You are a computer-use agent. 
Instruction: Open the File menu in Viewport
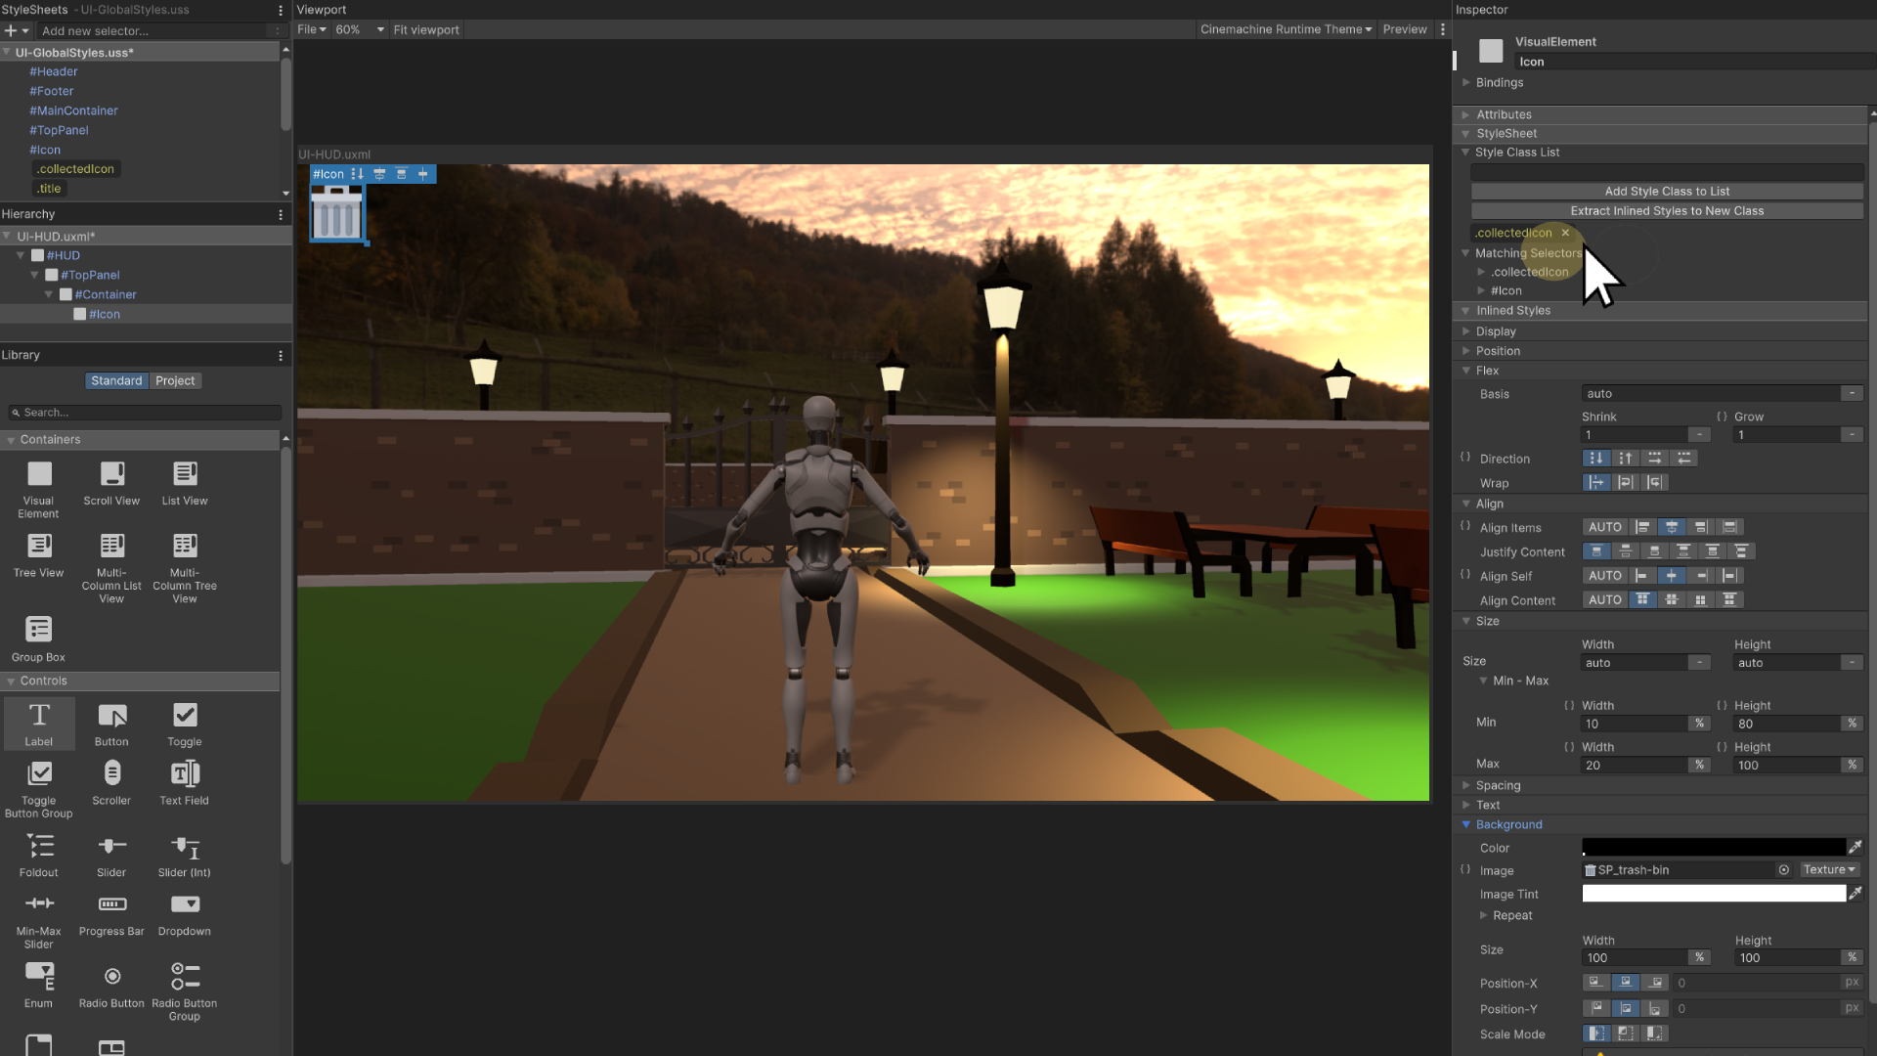(311, 29)
